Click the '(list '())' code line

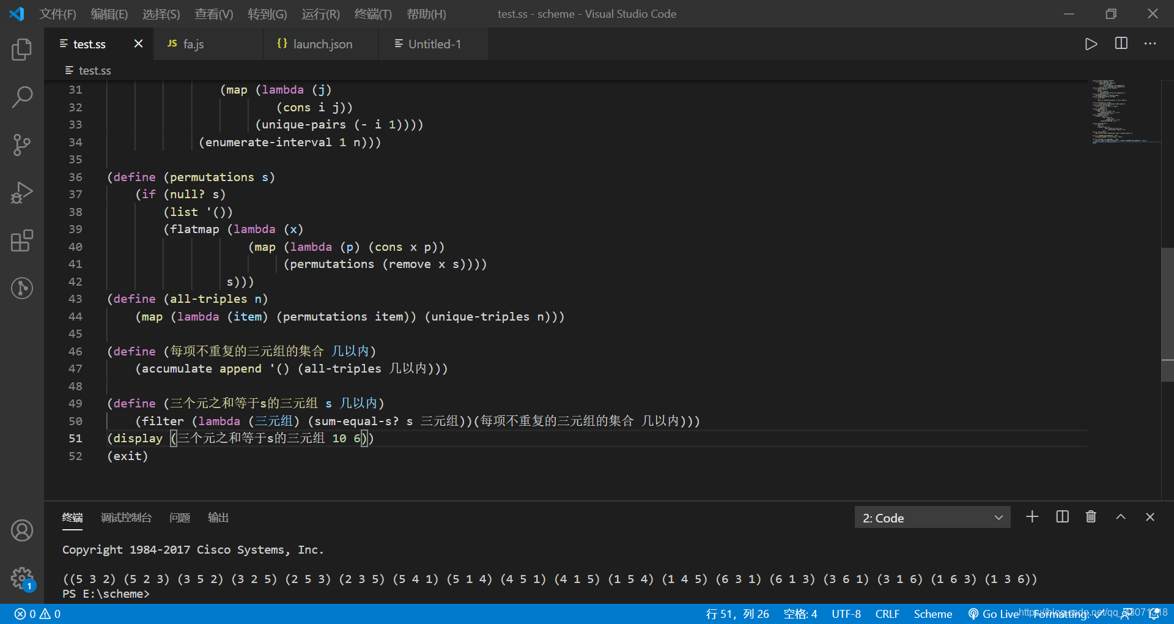[x=198, y=212]
